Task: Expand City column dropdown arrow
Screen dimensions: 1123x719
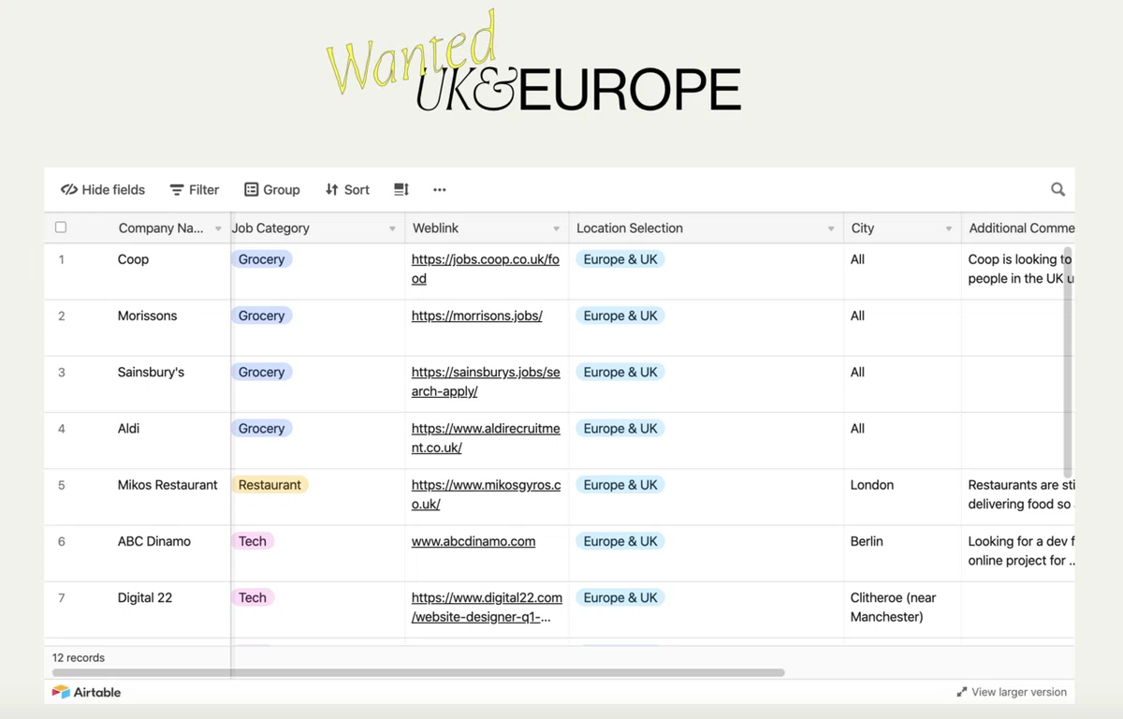Action: (x=949, y=228)
